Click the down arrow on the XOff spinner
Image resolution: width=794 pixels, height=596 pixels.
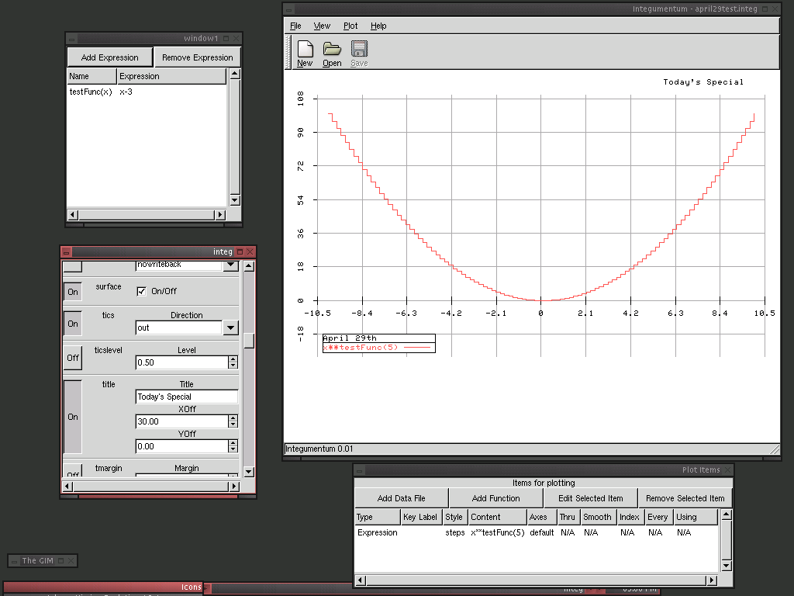(233, 424)
